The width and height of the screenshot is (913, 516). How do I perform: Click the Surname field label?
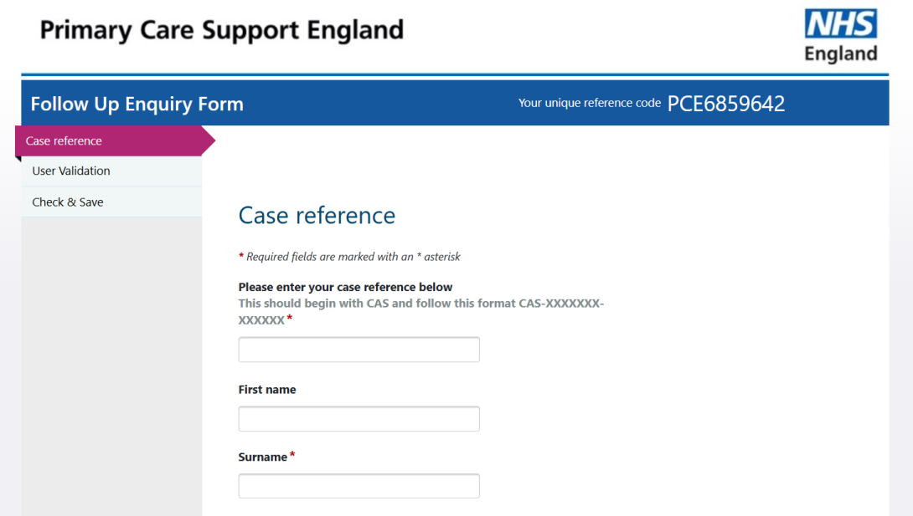(261, 457)
